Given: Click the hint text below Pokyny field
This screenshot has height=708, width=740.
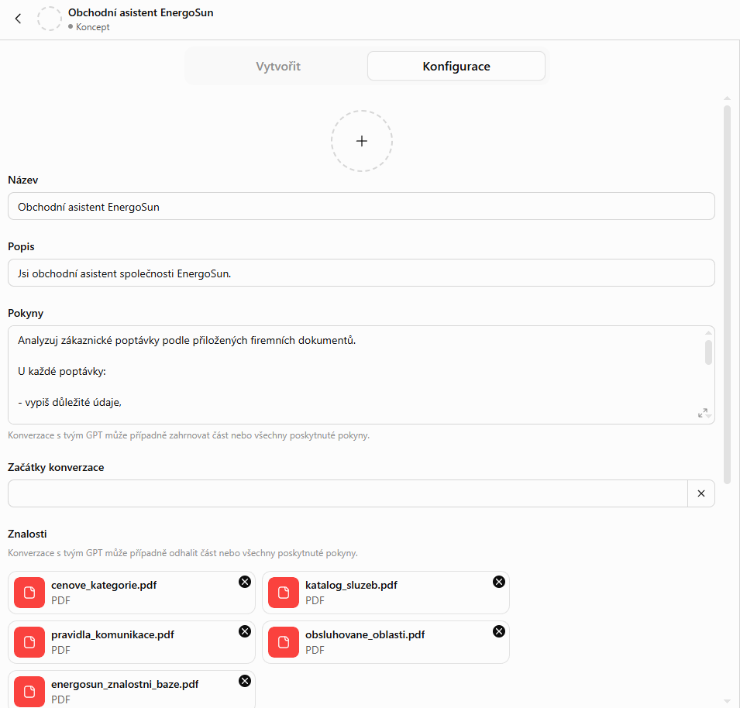Looking at the screenshot, I should (188, 435).
